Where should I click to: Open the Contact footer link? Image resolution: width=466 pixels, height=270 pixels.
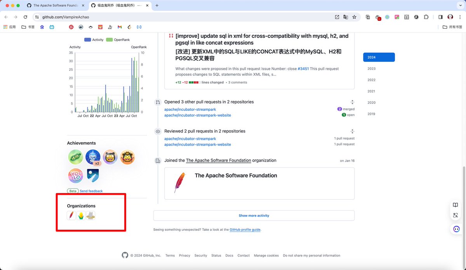pyautogui.click(x=243, y=256)
